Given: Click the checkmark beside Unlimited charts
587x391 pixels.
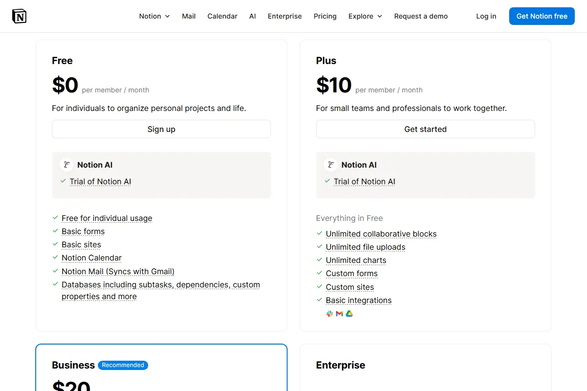Looking at the screenshot, I should 319,260.
